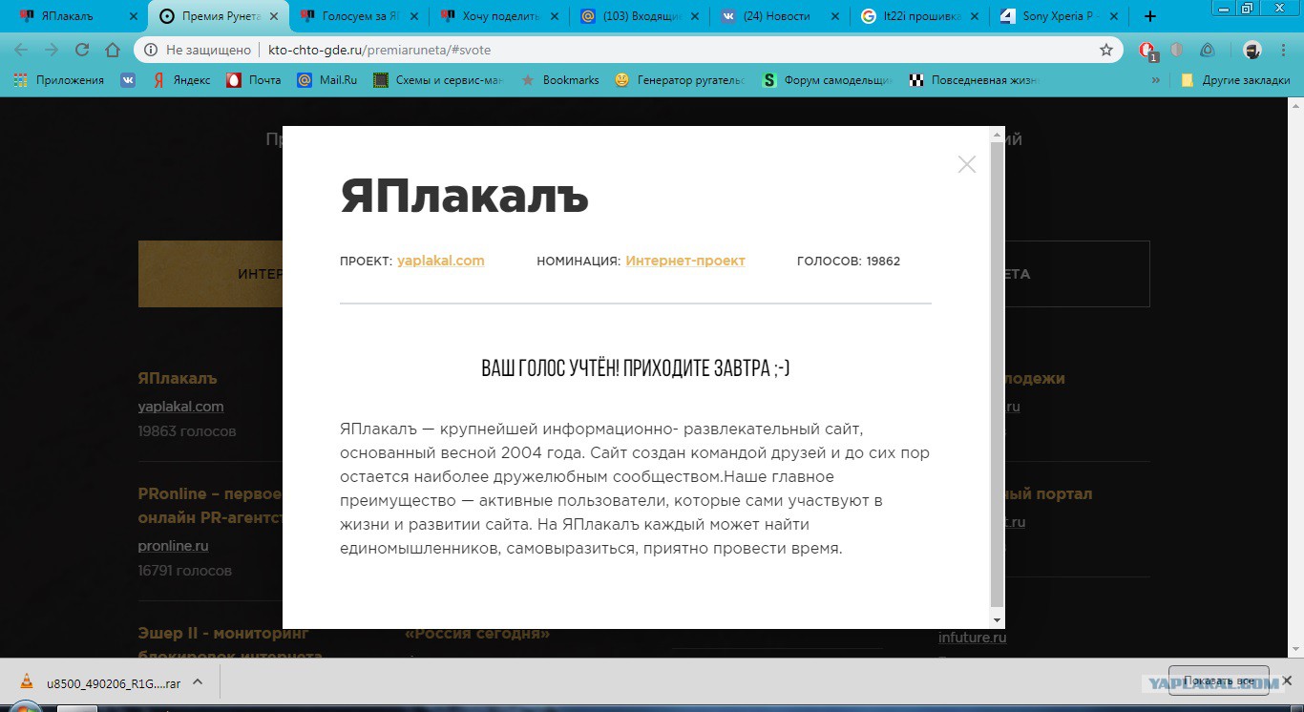Screen dimensions: 1304x712
Task: Switch to the (24) Новости tab
Action: 779,16
